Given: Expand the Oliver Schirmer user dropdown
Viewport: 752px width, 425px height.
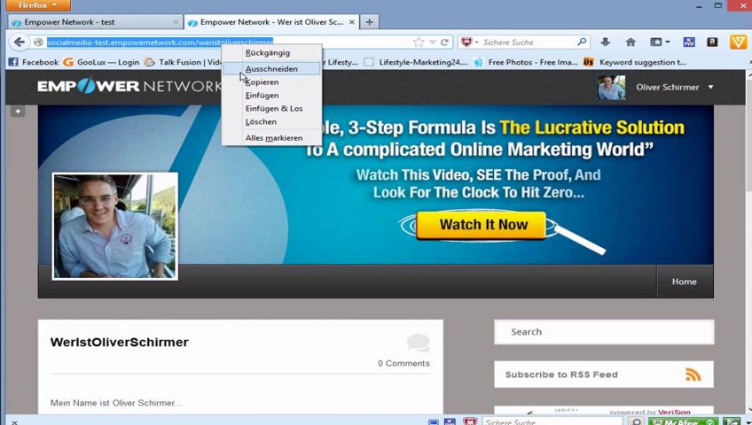Looking at the screenshot, I should click(x=710, y=87).
